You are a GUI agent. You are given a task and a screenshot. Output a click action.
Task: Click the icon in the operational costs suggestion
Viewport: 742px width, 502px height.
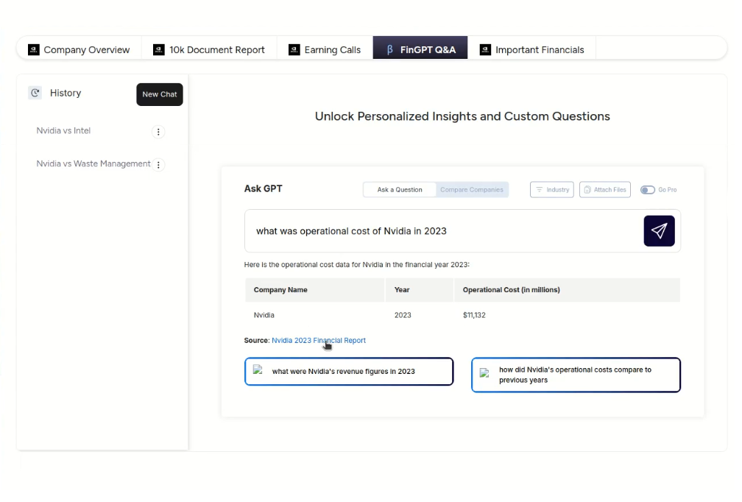(484, 373)
